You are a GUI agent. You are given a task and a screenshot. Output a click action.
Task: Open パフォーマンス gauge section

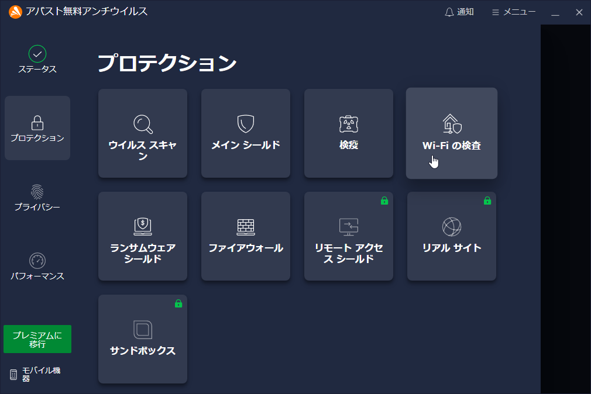(x=37, y=267)
